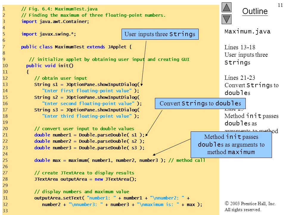Click line number 21 in the gutter
The width and height of the screenshot is (286, 215).
pyautogui.click(x=5, y=135)
